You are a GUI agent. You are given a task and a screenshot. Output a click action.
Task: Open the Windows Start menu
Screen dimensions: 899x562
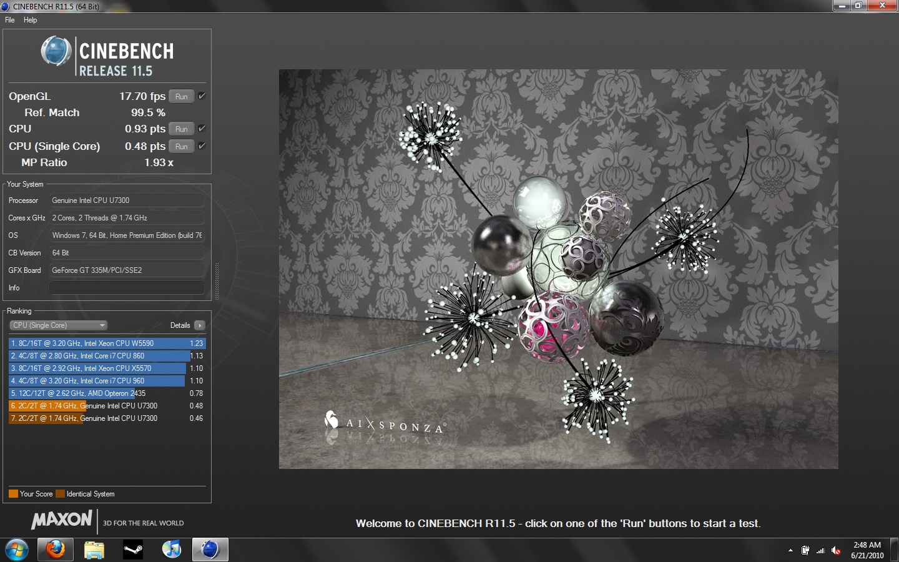click(17, 550)
